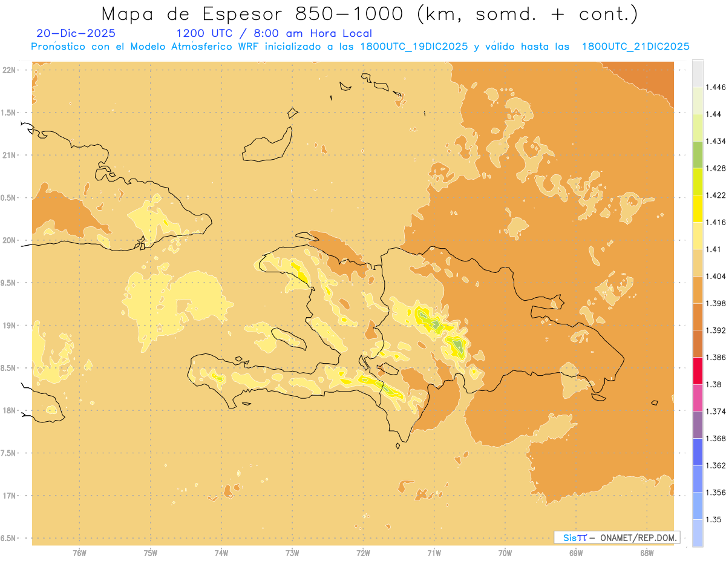Click the colorbar value '1.44'
Image resolution: width=726 pixels, height=561 pixels.
[714, 114]
